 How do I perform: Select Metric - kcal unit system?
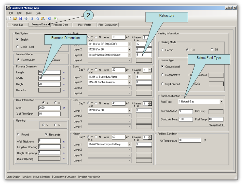pos(18,47)
